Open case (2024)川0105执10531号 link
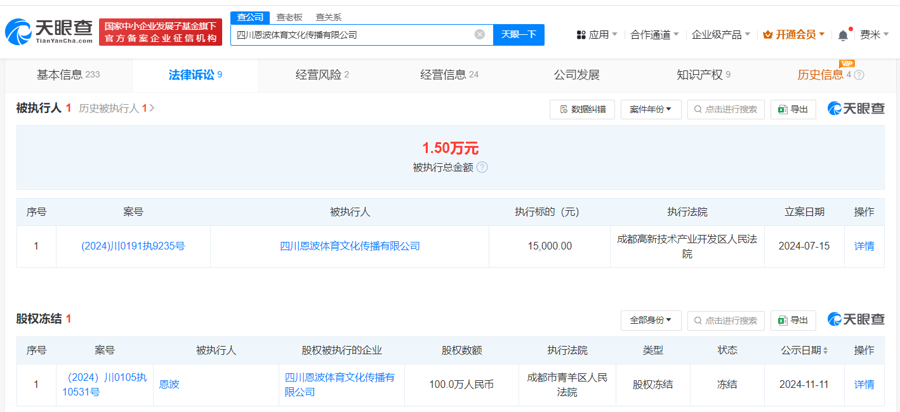Viewport: 900px width, 412px height. (x=105, y=385)
